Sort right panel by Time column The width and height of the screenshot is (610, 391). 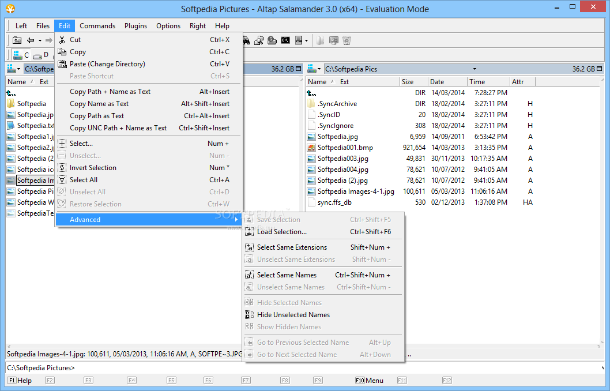488,82
